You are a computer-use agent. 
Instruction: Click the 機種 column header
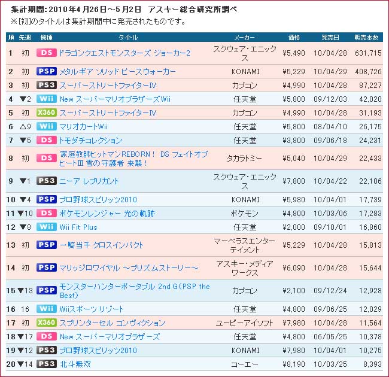[x=47, y=38]
